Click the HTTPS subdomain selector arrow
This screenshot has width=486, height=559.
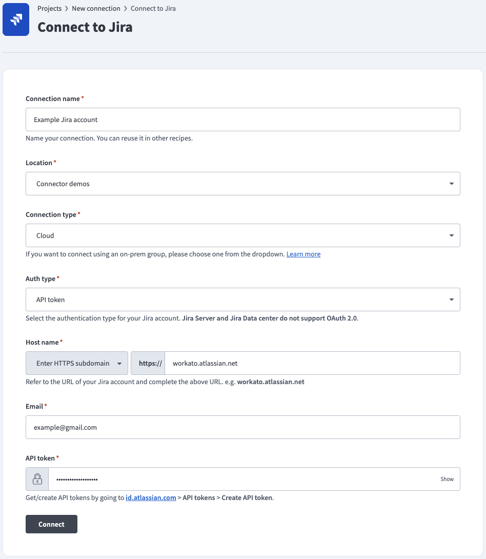pos(120,363)
